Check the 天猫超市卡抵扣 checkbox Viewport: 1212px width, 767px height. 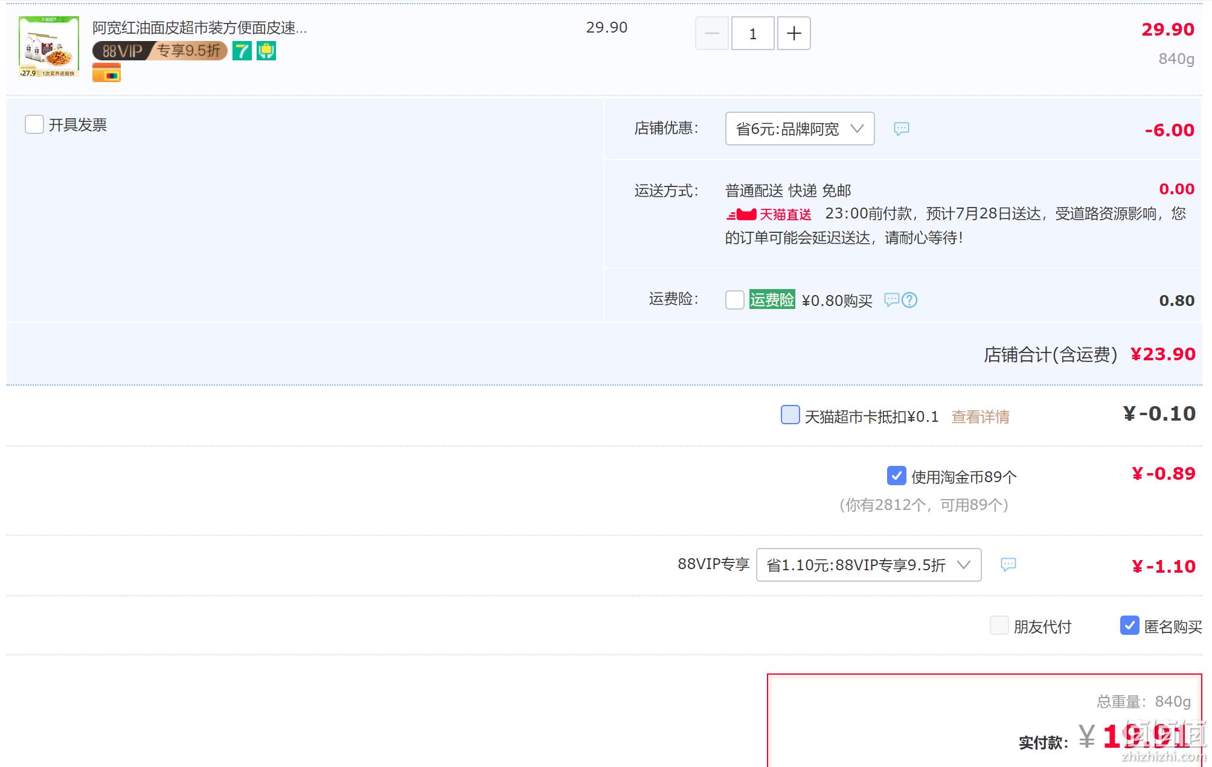click(x=790, y=415)
